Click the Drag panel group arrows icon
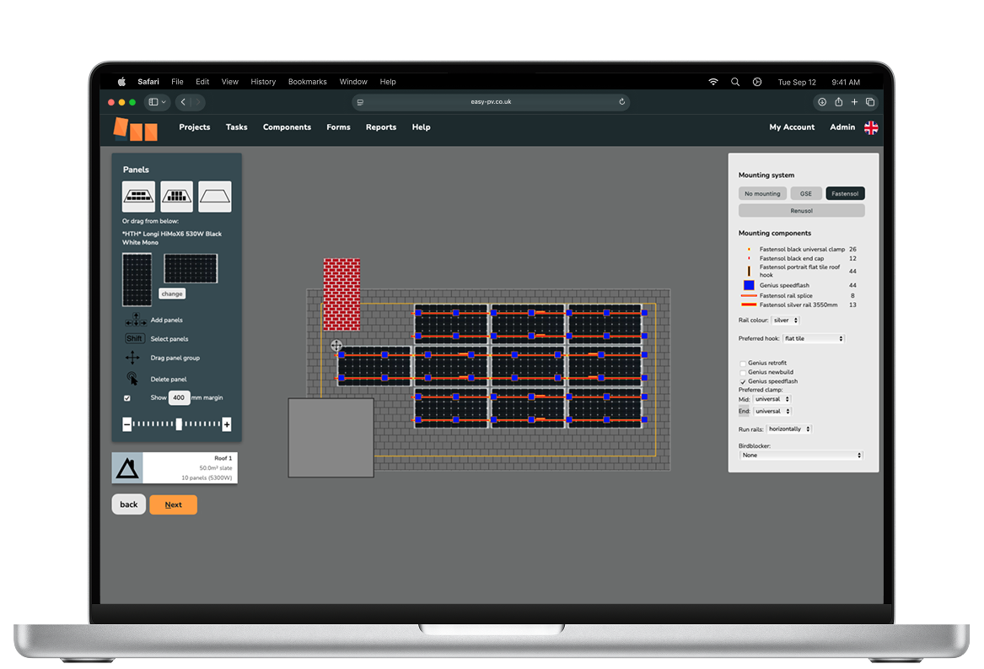Viewport: 984px width, 669px height. pos(132,358)
